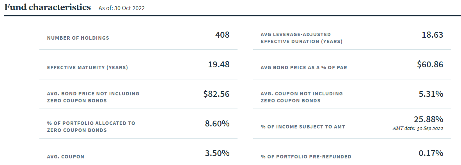The width and height of the screenshot is (461, 165).
Task: Select the $82.56 bond price value
Action: (x=216, y=94)
